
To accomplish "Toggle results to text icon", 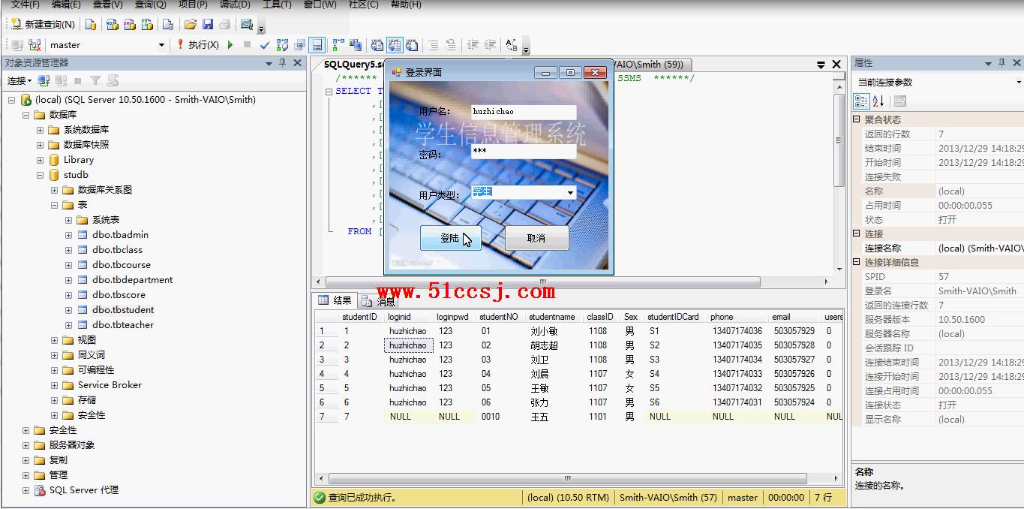I will (377, 45).
